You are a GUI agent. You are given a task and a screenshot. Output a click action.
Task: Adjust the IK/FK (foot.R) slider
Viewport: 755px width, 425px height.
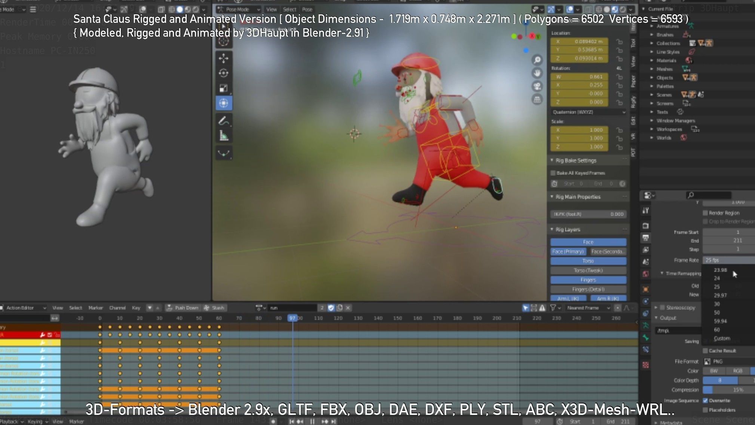pos(589,214)
